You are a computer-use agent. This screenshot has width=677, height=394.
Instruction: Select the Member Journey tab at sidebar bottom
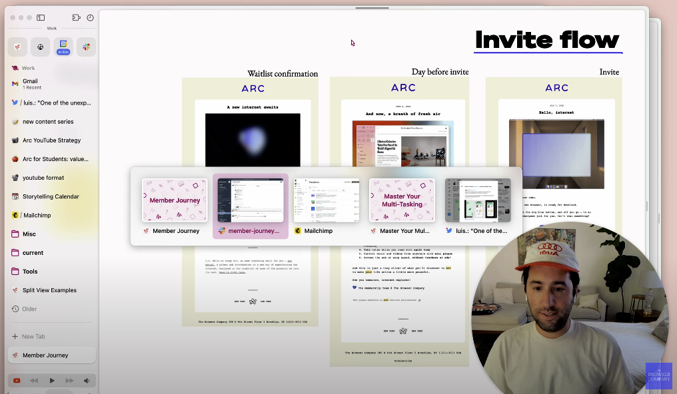coord(52,355)
